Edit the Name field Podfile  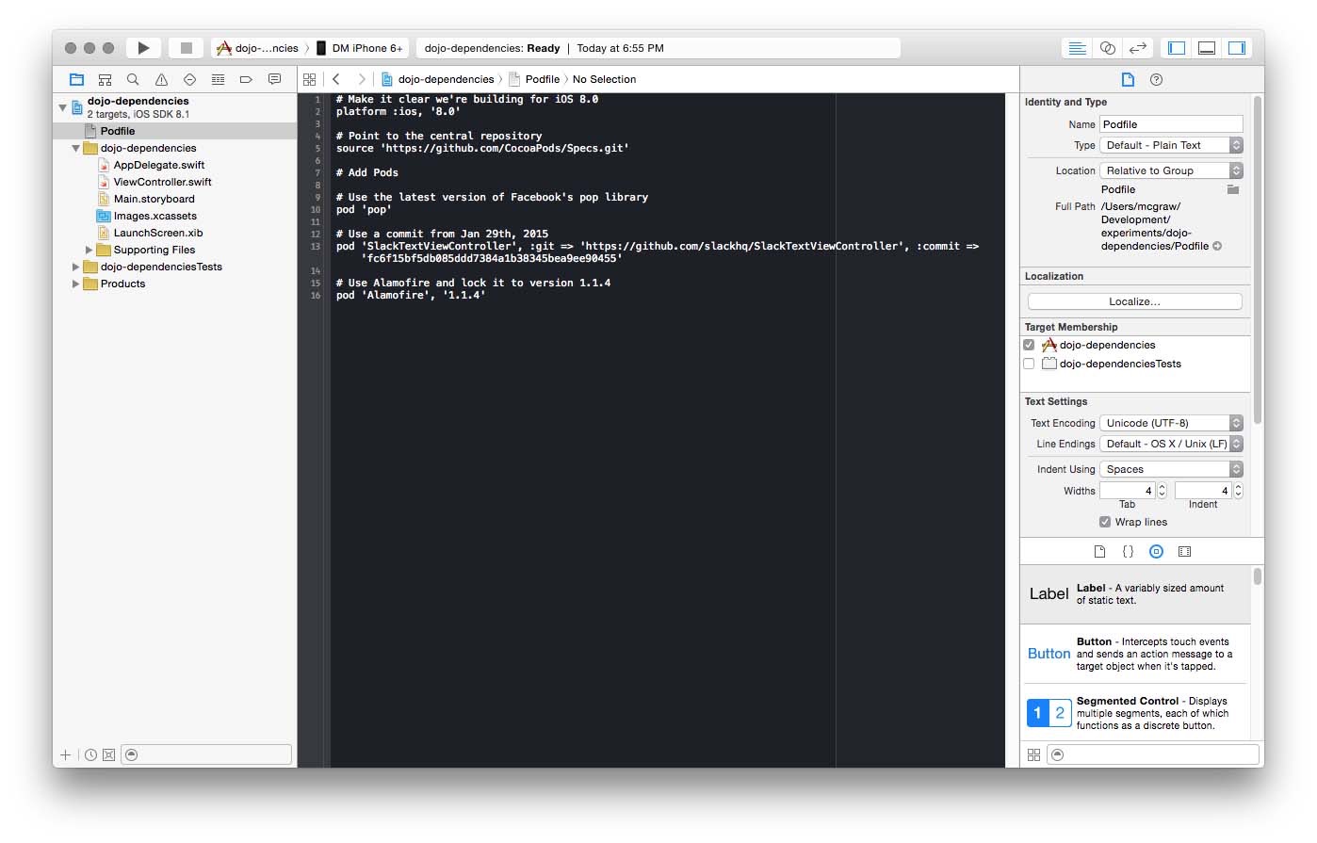[x=1171, y=124]
